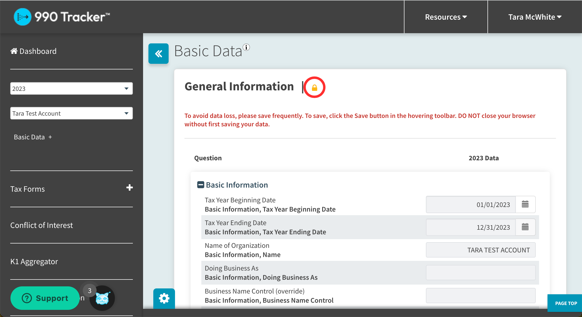Click the Doing Business As field
Viewport: 582px width, 317px height.
(x=481, y=273)
